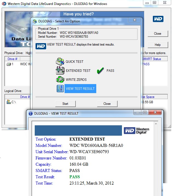
Task: Click the report's SMART Status PASS value
Action: pos(75,171)
